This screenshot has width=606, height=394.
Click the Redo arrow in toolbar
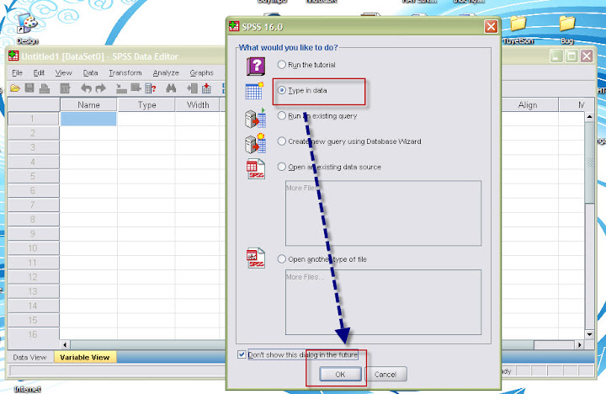click(100, 88)
